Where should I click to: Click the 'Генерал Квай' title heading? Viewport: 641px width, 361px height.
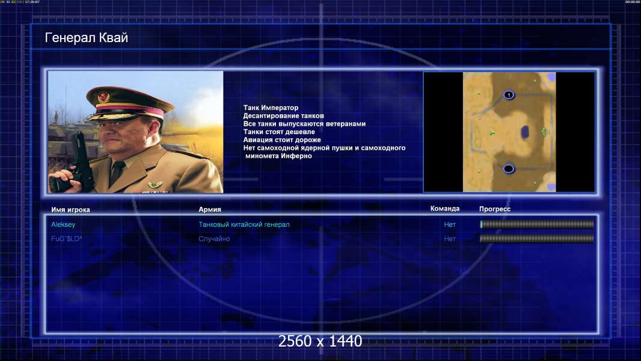point(86,38)
